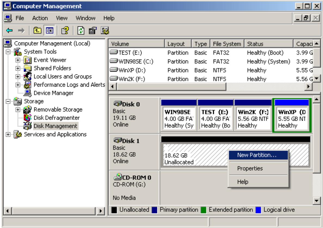The height and width of the screenshot is (228, 323).
Task: Expand the Services and Applications node
Action: pos(8,134)
